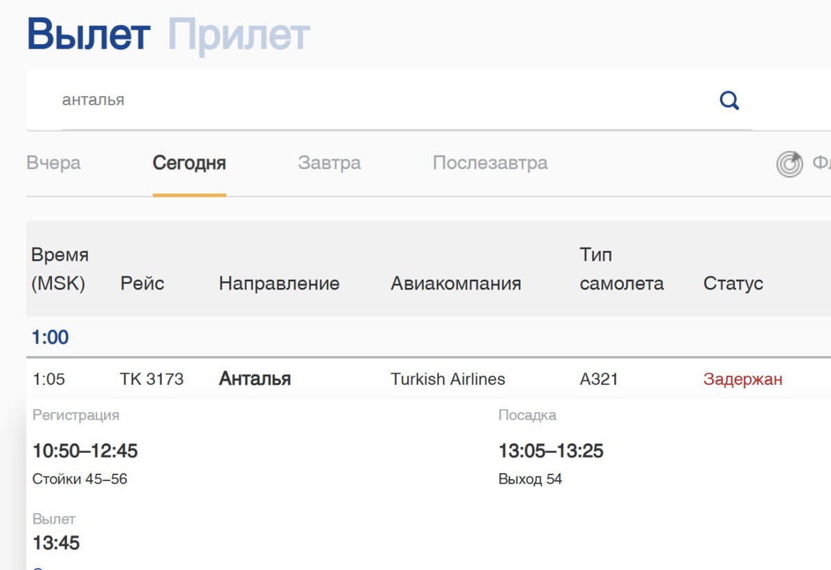Click the Время (MSK) column header

click(x=60, y=269)
